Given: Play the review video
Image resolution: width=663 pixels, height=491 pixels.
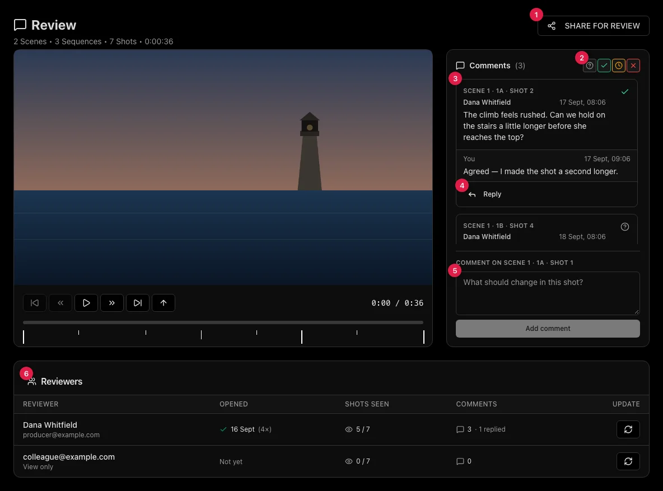Looking at the screenshot, I should coord(86,303).
